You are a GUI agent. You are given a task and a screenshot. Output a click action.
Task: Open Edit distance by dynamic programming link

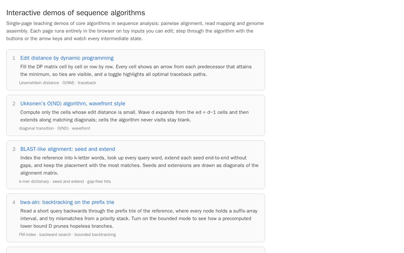[x=67, y=58]
